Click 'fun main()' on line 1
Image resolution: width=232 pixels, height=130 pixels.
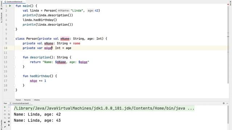click(25, 6)
